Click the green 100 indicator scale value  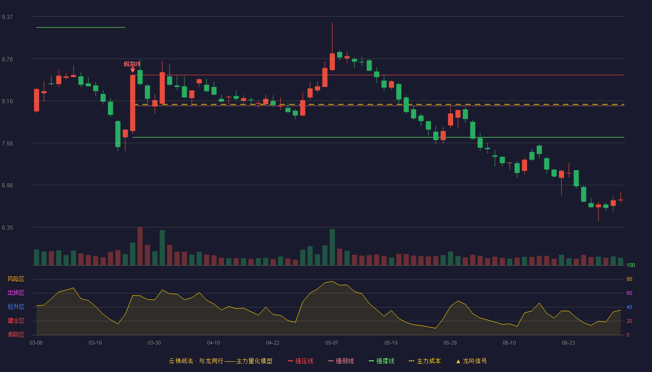pos(631,265)
